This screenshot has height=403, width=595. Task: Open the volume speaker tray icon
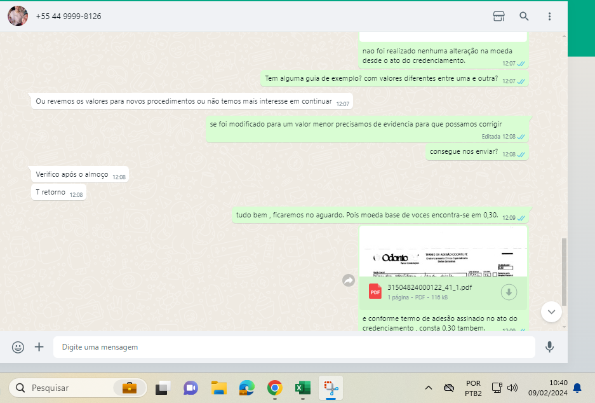[512, 388]
